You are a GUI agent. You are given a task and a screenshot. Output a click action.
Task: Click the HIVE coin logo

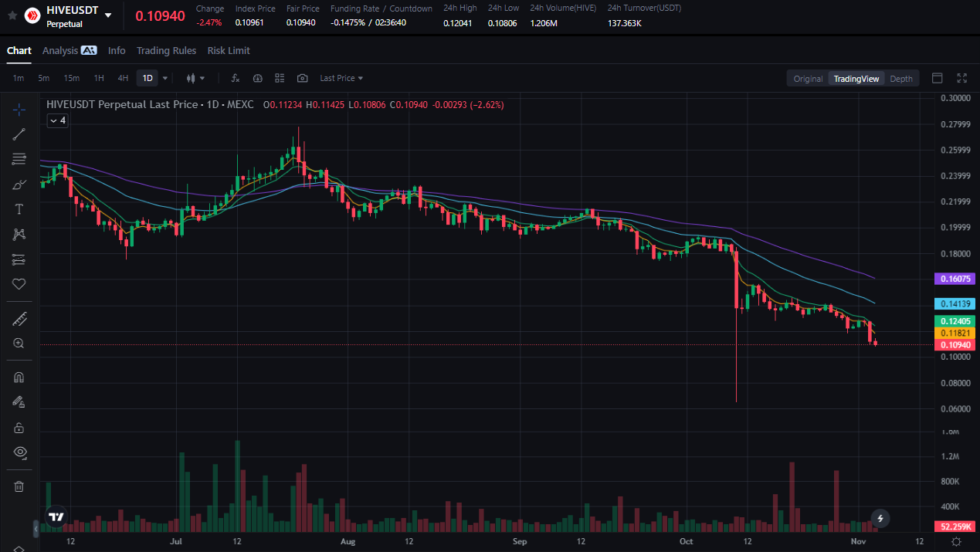point(32,15)
